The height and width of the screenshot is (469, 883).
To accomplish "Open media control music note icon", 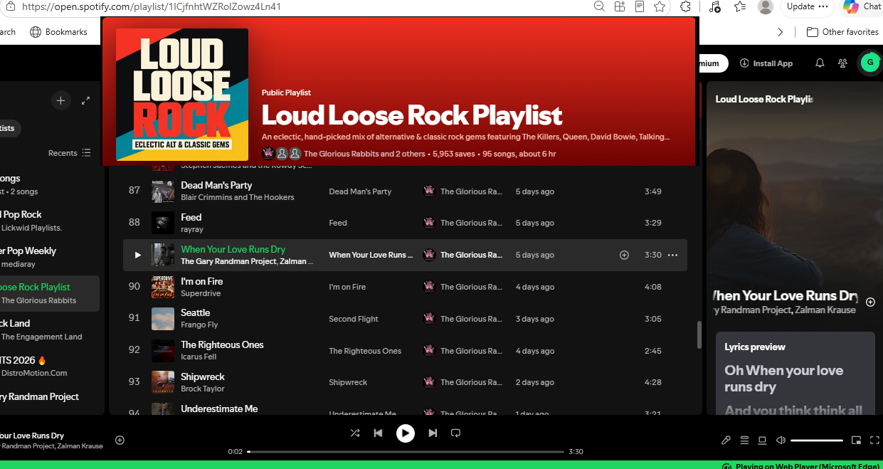I will pos(715,6).
